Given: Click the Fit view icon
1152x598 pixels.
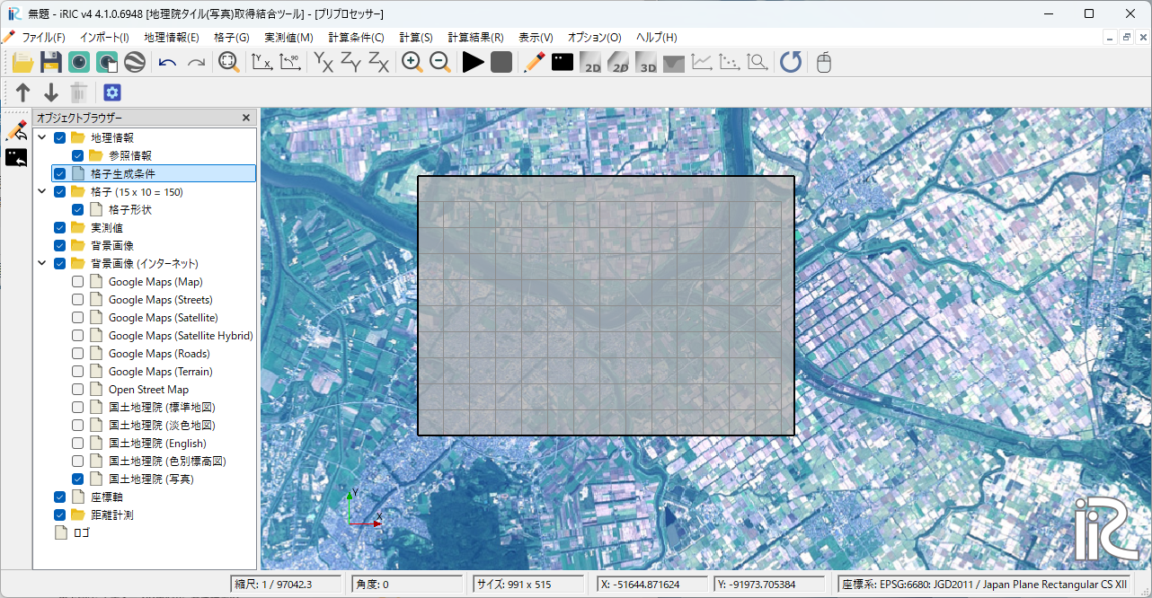Looking at the screenshot, I should click(x=229, y=62).
